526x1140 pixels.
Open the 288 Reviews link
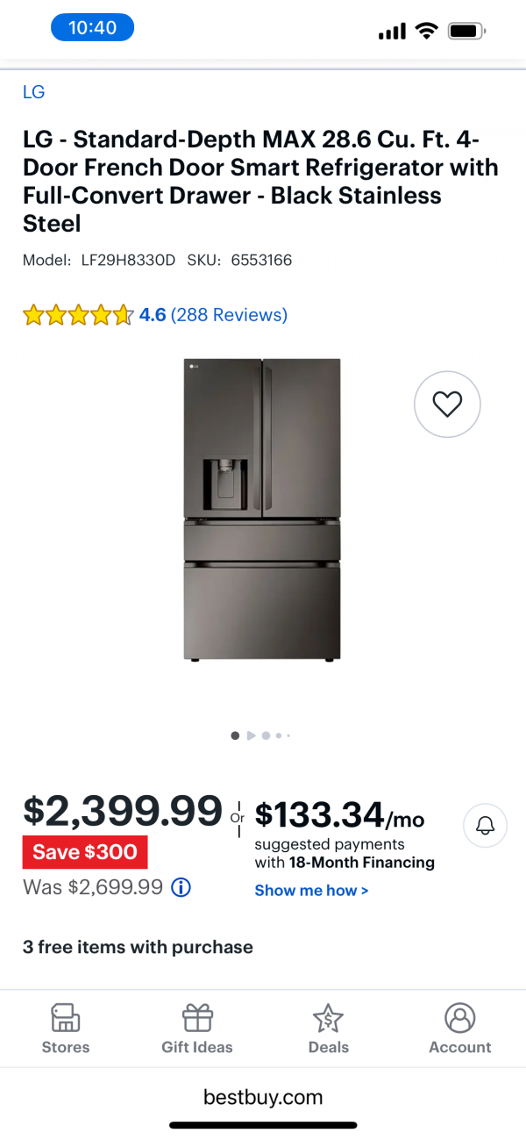coord(229,314)
